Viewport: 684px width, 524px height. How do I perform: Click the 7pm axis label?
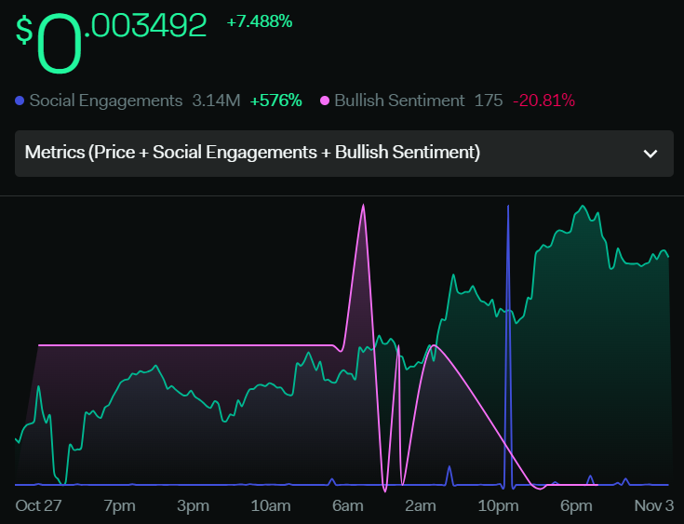(x=119, y=505)
